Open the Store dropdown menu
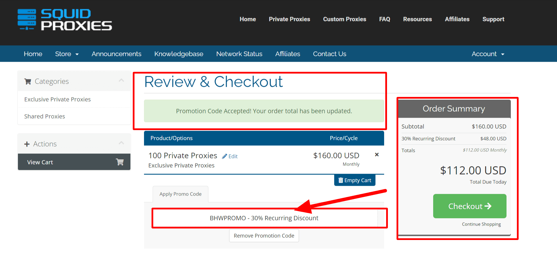 (x=67, y=54)
